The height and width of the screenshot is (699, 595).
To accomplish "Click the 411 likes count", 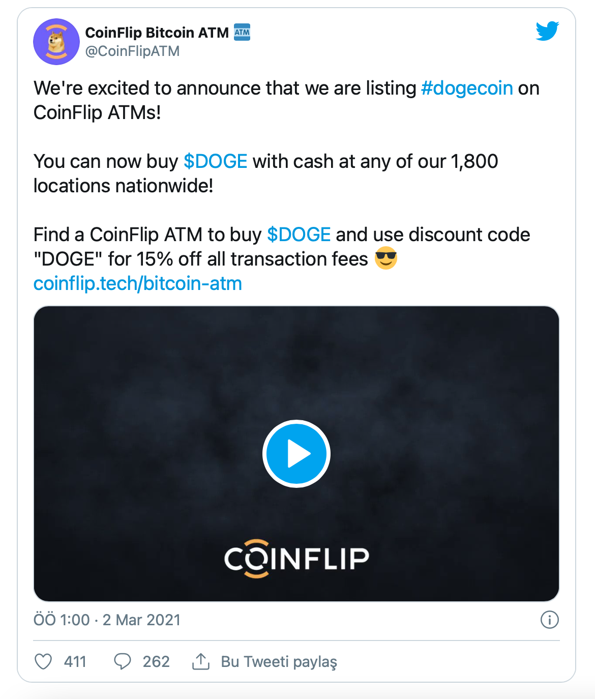I will pyautogui.click(x=75, y=661).
